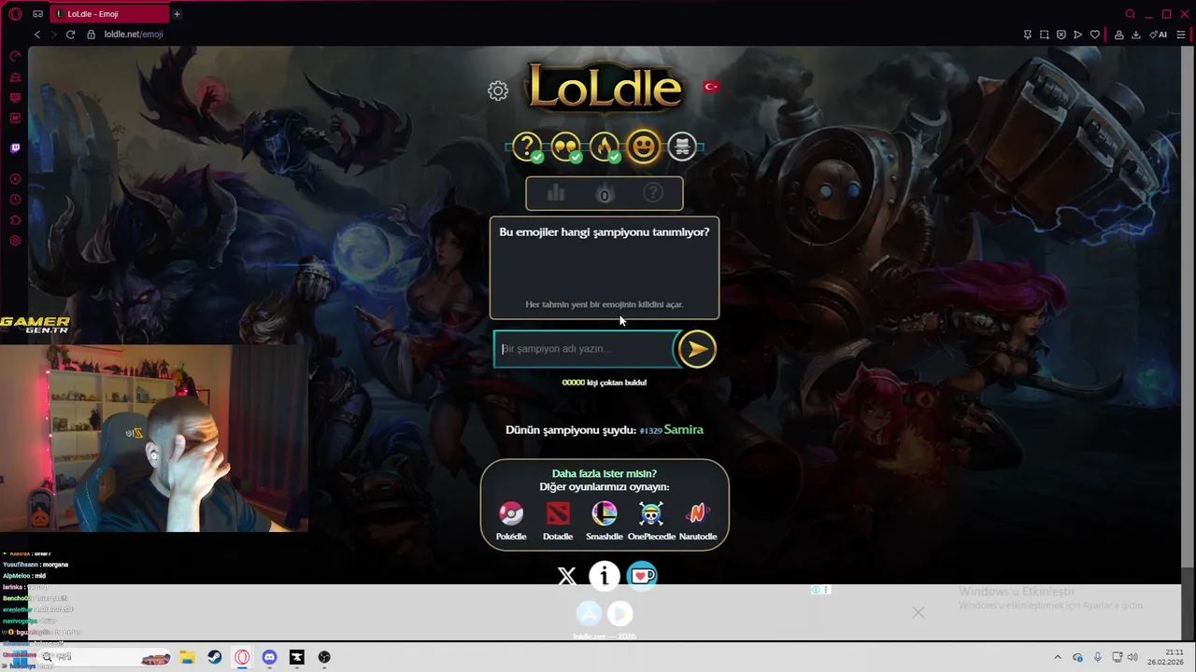Open the profile account icon

pos(1119,35)
